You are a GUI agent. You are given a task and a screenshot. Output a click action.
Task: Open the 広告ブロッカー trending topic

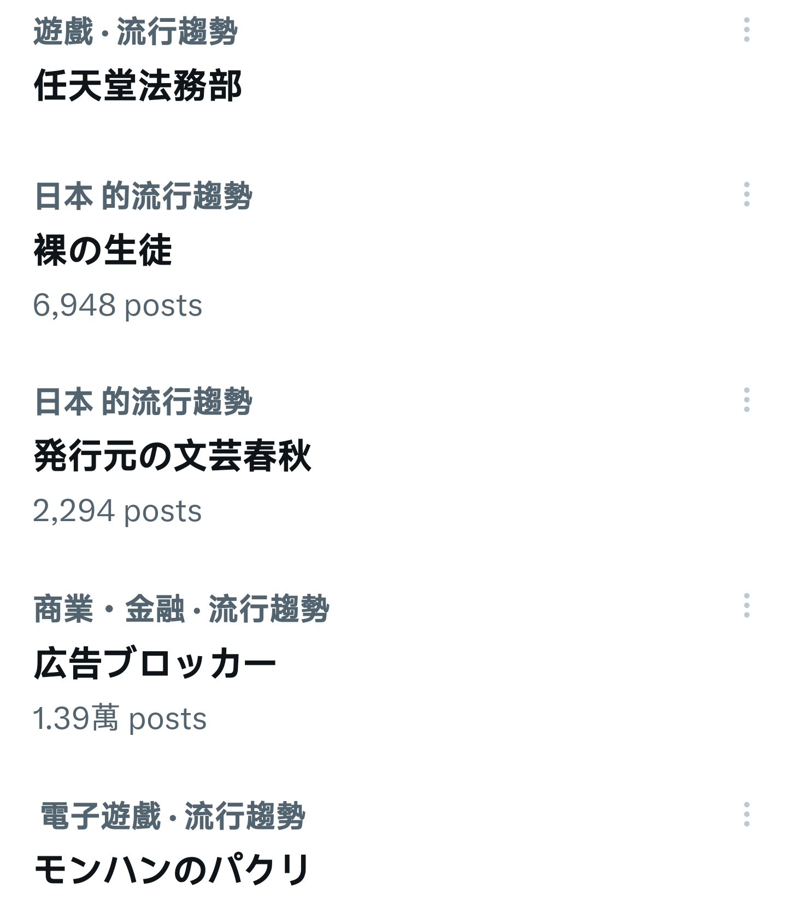(155, 663)
